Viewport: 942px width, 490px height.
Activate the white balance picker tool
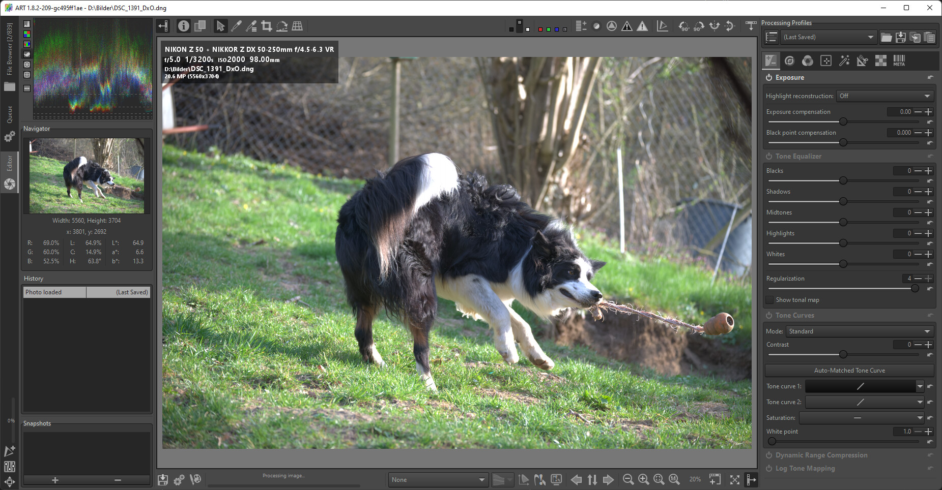(236, 26)
